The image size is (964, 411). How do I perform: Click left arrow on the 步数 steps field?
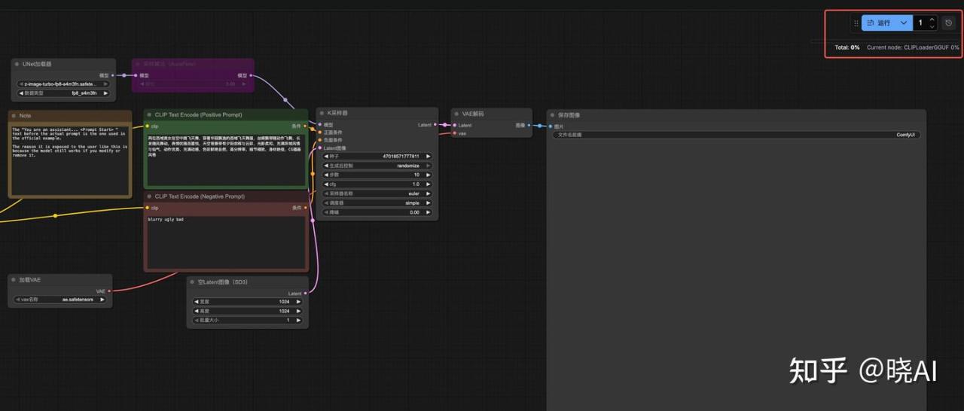point(325,175)
